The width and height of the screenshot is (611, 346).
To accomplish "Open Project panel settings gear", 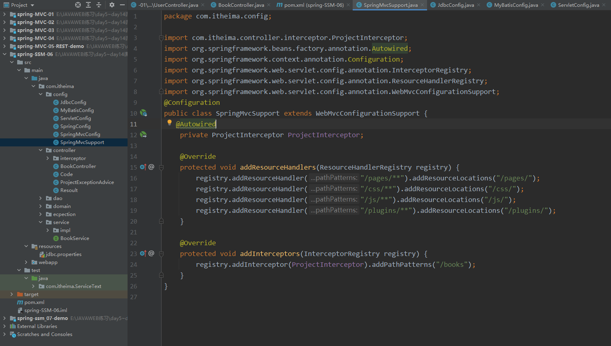I will pyautogui.click(x=112, y=5).
